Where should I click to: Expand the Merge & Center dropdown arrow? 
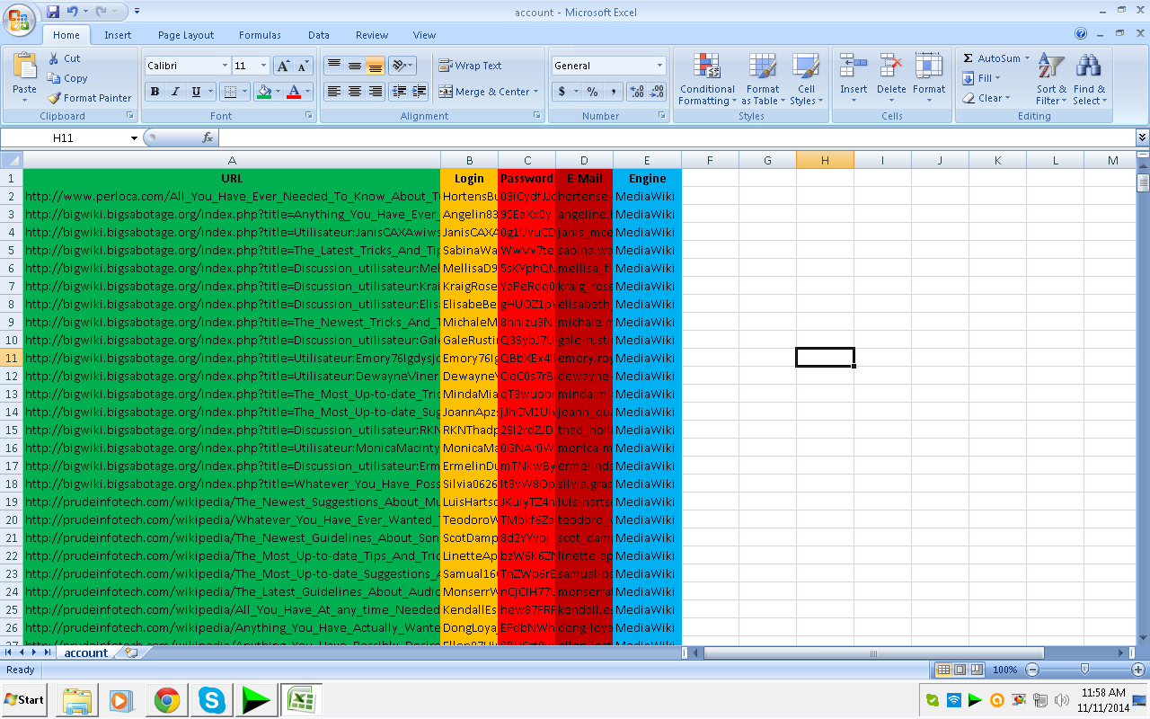535,92
